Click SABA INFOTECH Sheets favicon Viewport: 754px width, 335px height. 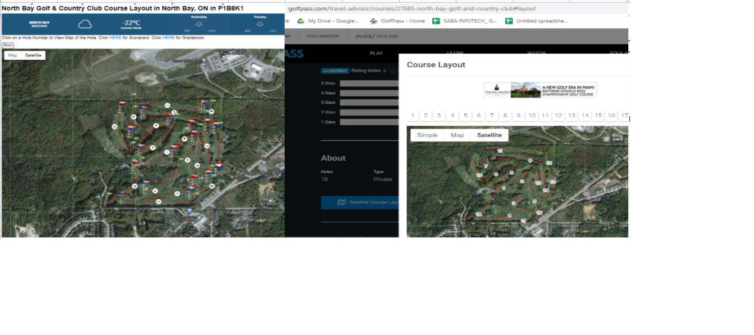click(436, 21)
